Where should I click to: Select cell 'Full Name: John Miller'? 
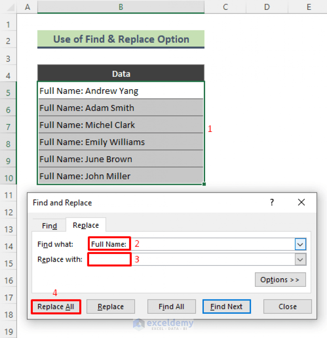click(121, 176)
